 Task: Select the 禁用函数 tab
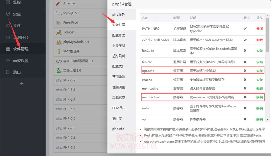click(119, 77)
